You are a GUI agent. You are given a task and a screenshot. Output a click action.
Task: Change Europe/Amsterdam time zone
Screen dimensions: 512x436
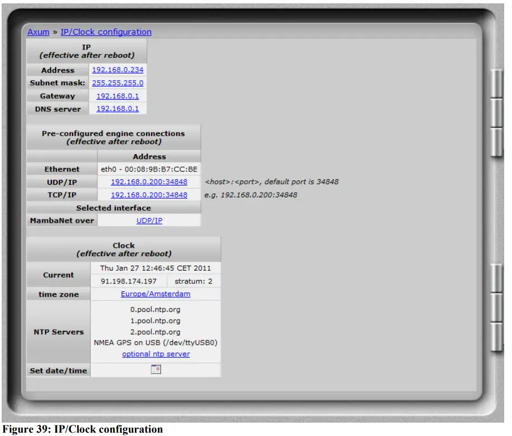pyautogui.click(x=155, y=293)
